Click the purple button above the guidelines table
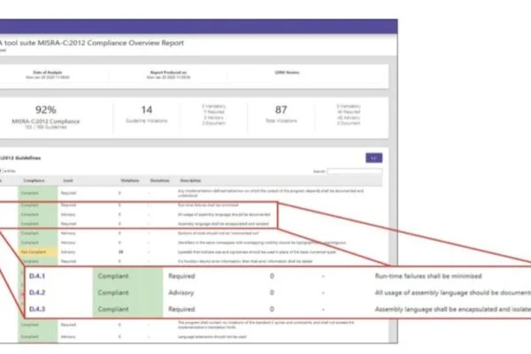Screen dimensions: 531x354 375,158
